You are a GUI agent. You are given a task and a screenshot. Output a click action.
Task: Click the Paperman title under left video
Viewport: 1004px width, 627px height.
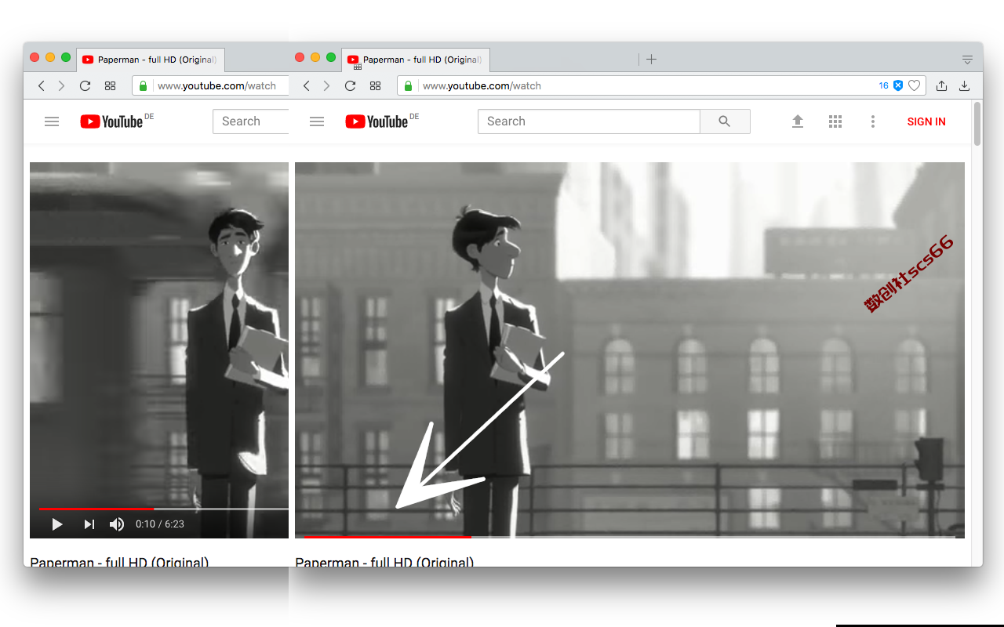click(119, 560)
